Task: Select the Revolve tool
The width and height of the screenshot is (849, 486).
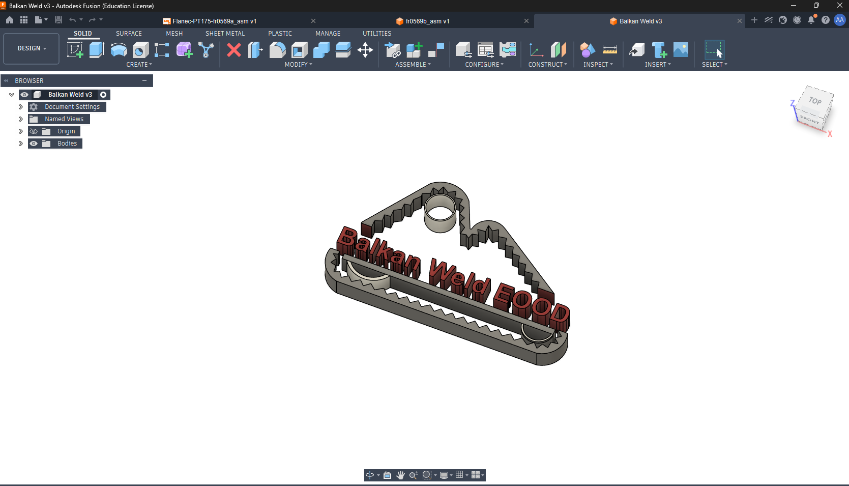Action: point(119,50)
